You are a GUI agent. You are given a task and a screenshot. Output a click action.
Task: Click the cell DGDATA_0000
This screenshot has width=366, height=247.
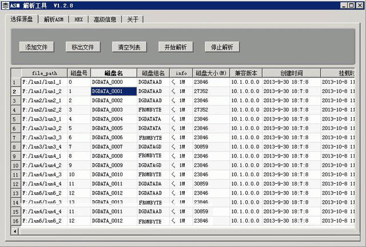click(114, 82)
